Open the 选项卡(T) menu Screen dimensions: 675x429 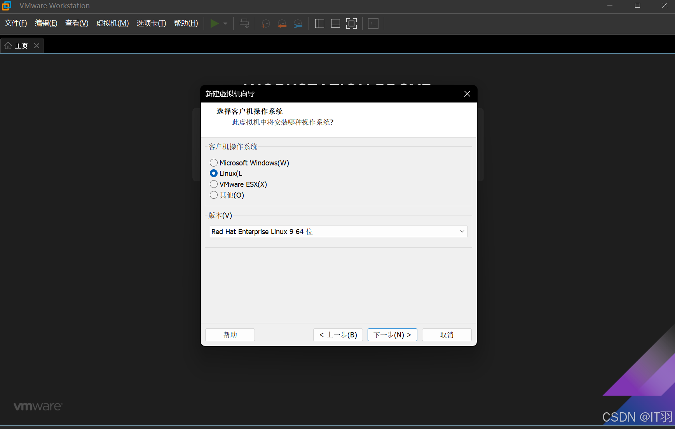[152, 23]
